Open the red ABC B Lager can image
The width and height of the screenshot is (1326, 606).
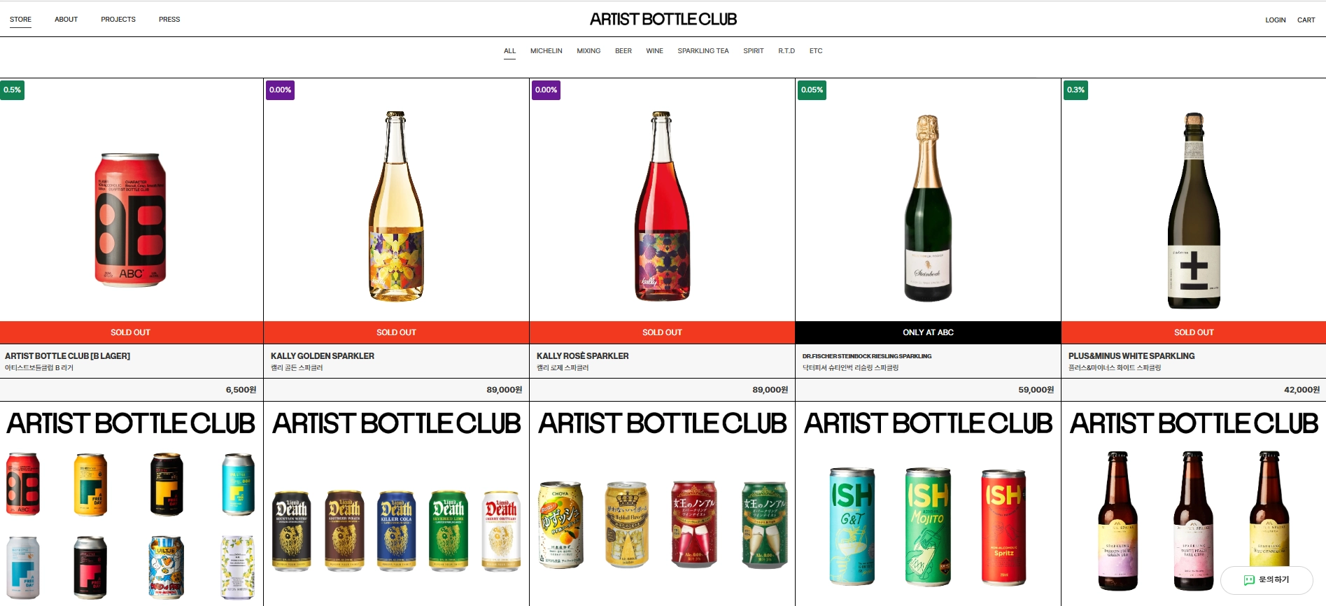tap(131, 220)
